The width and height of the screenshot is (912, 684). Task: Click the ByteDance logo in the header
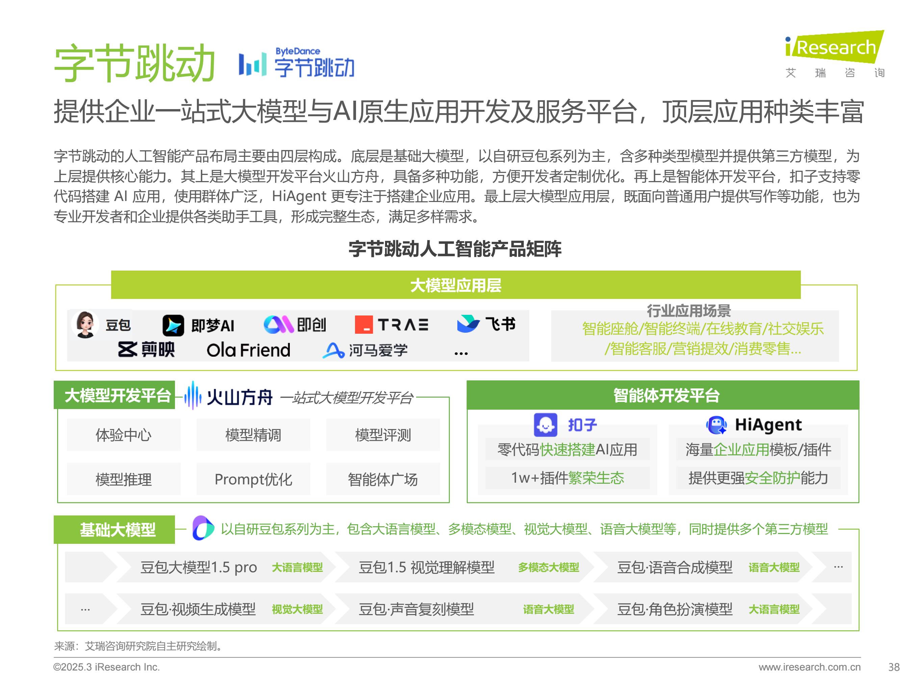click(297, 63)
